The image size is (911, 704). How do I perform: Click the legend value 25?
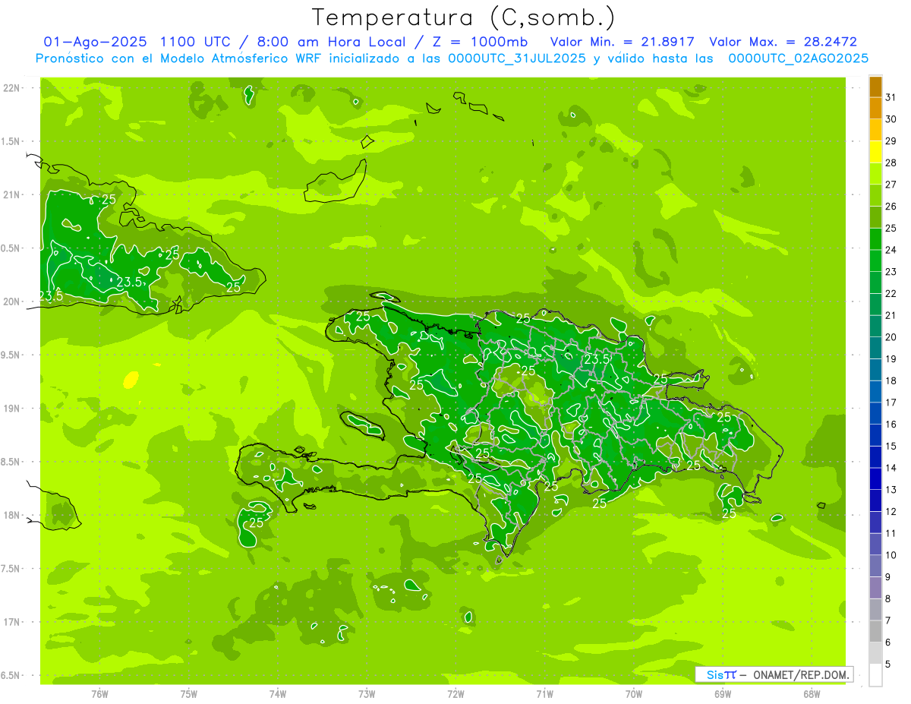tap(891, 228)
